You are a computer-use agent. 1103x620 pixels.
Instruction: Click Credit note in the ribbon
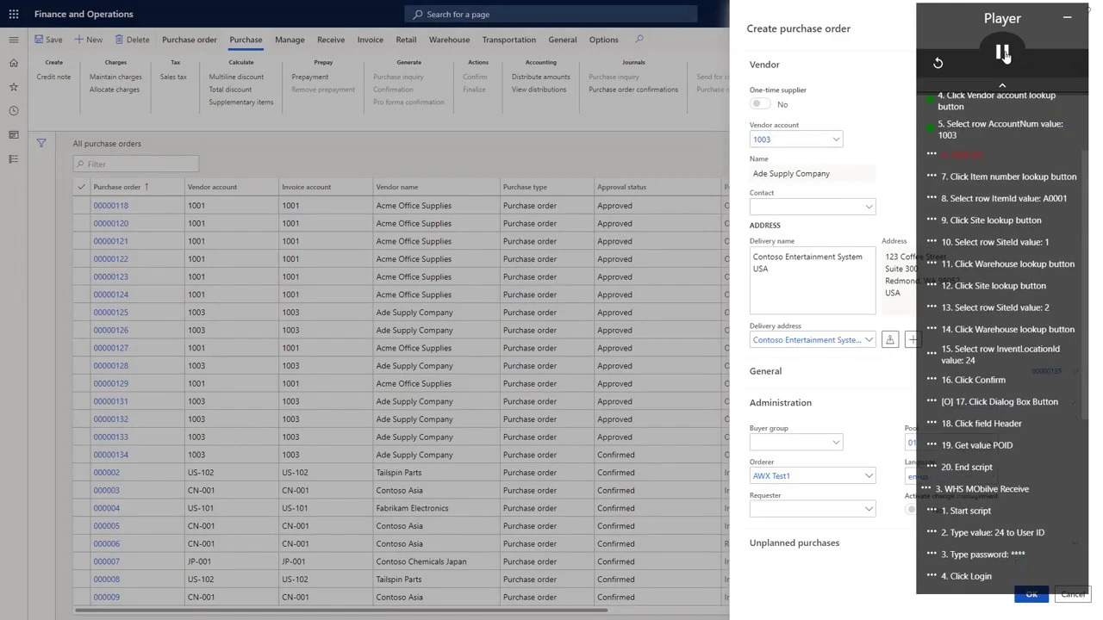pos(53,77)
